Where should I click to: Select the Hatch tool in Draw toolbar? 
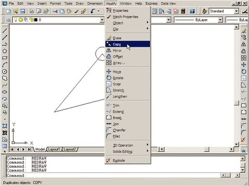point(5,126)
